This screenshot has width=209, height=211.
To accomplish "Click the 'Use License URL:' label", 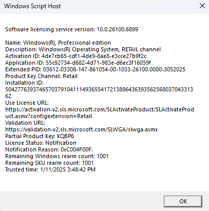I will (27, 103).
